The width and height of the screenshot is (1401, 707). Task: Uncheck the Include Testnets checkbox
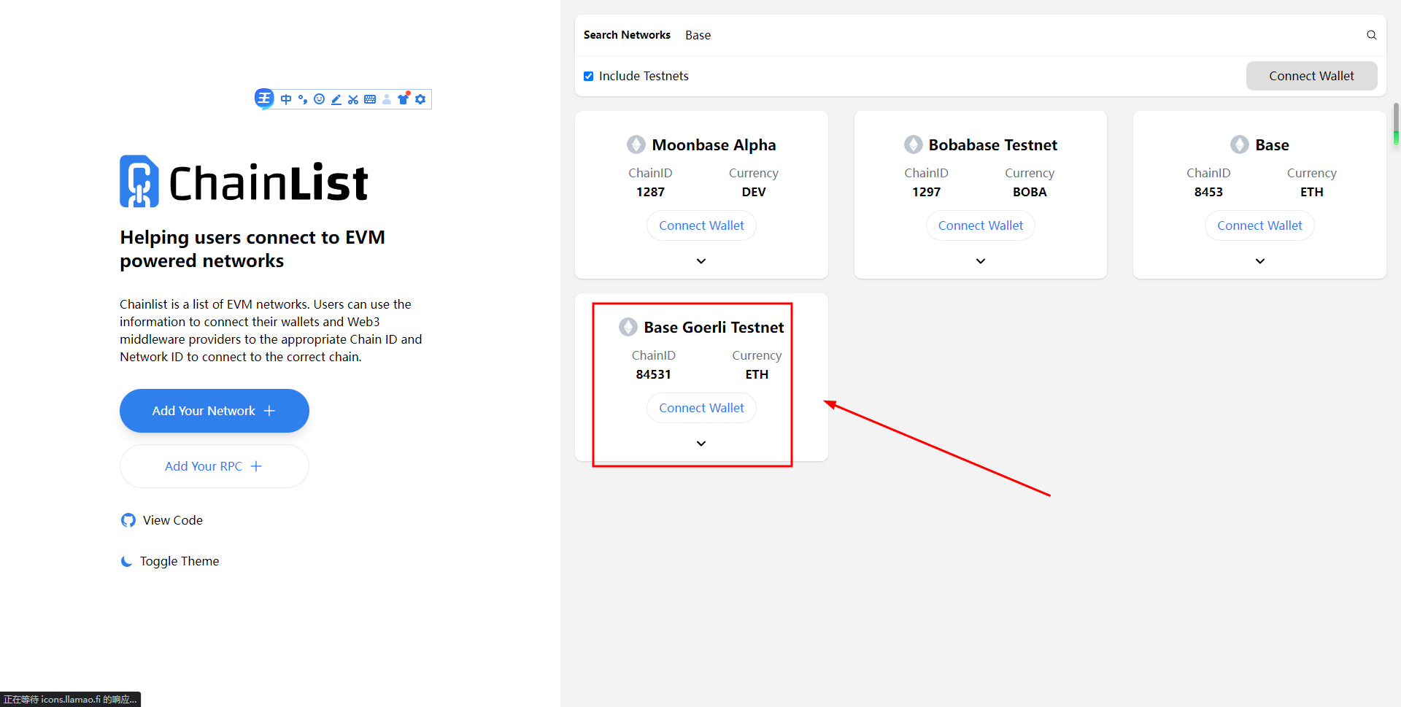(588, 76)
